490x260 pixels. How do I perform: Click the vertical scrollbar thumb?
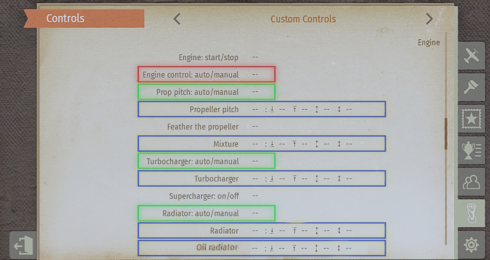[x=446, y=134]
